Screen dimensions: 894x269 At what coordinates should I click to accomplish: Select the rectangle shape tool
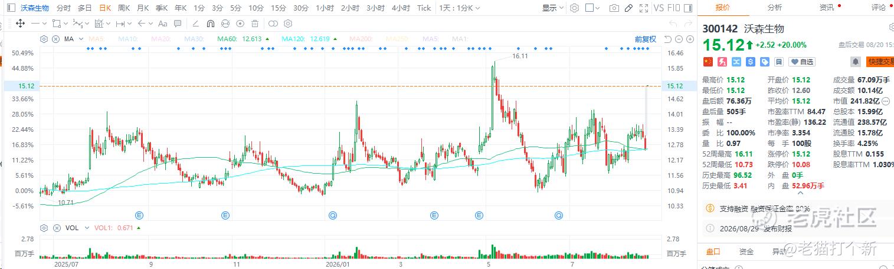pyautogui.click(x=56, y=24)
